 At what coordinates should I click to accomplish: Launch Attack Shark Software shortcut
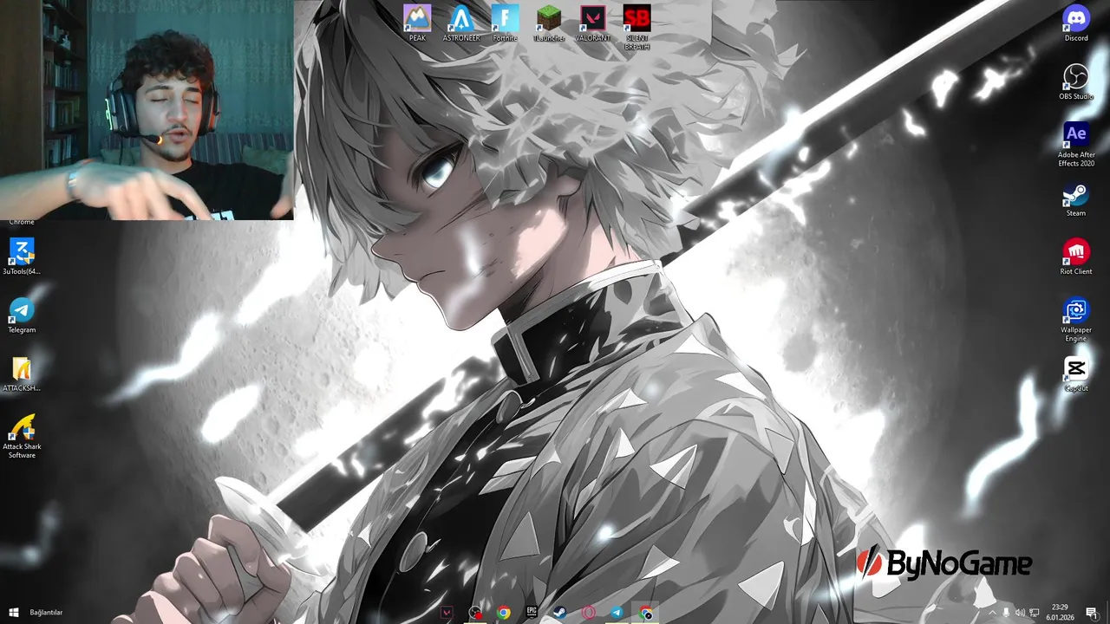click(22, 436)
